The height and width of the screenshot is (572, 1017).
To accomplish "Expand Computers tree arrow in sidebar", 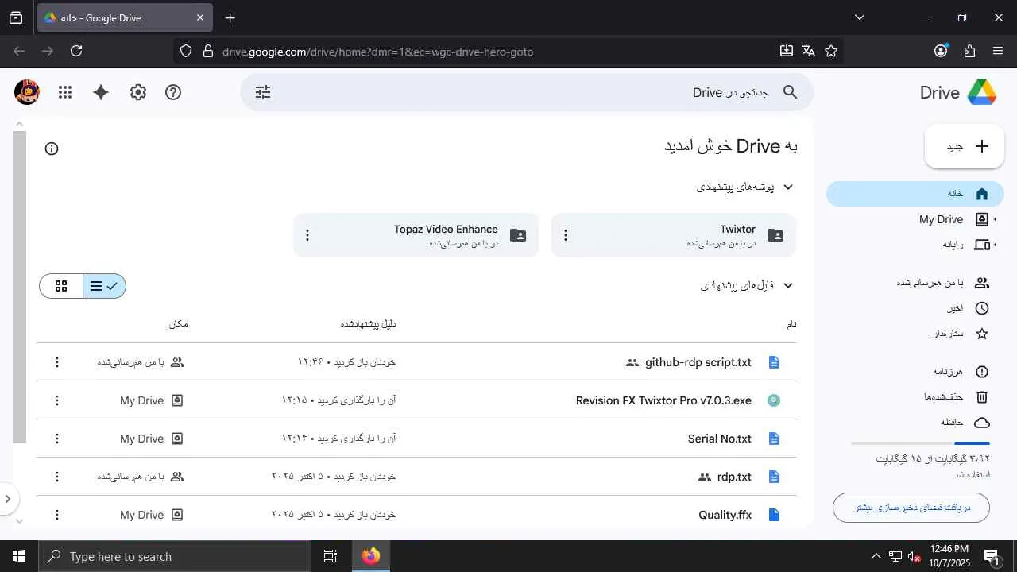I will click(x=995, y=245).
